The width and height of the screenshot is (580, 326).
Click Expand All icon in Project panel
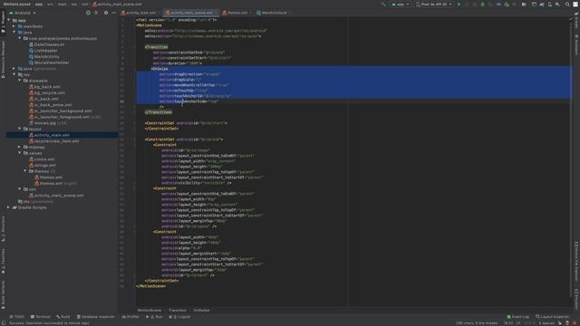(x=96, y=13)
